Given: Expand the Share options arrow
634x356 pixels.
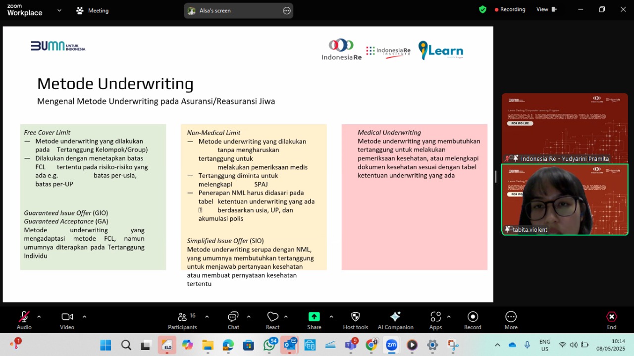Looking at the screenshot, I should point(331,316).
